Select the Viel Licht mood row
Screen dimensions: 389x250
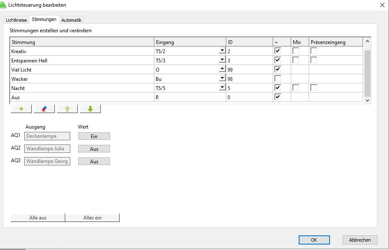pos(82,70)
